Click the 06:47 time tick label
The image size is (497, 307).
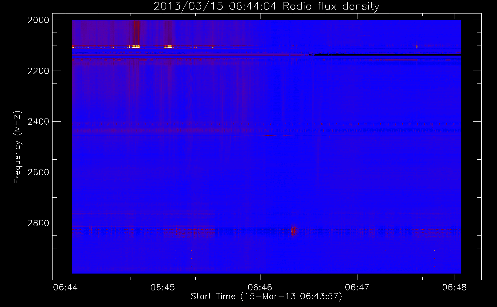tap(357, 287)
